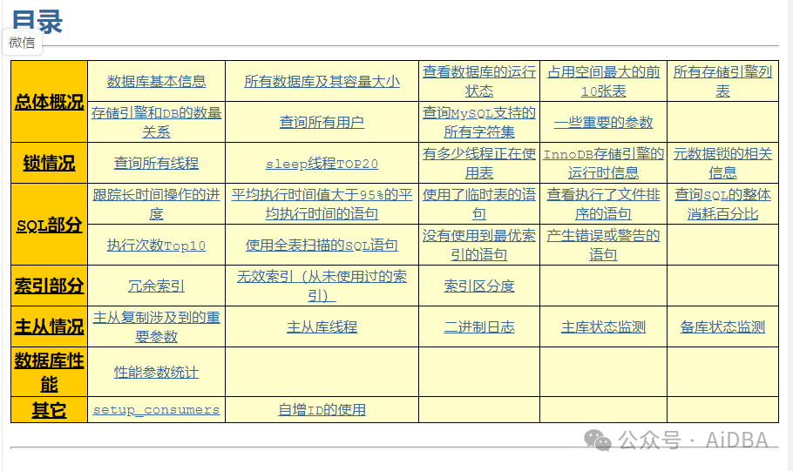The width and height of the screenshot is (793, 471).
Task: Click the 备库状态监测 link
Action: tap(722, 327)
